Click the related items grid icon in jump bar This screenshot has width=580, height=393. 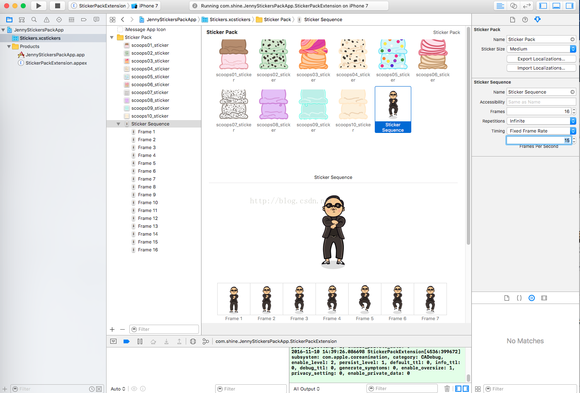pyautogui.click(x=112, y=19)
